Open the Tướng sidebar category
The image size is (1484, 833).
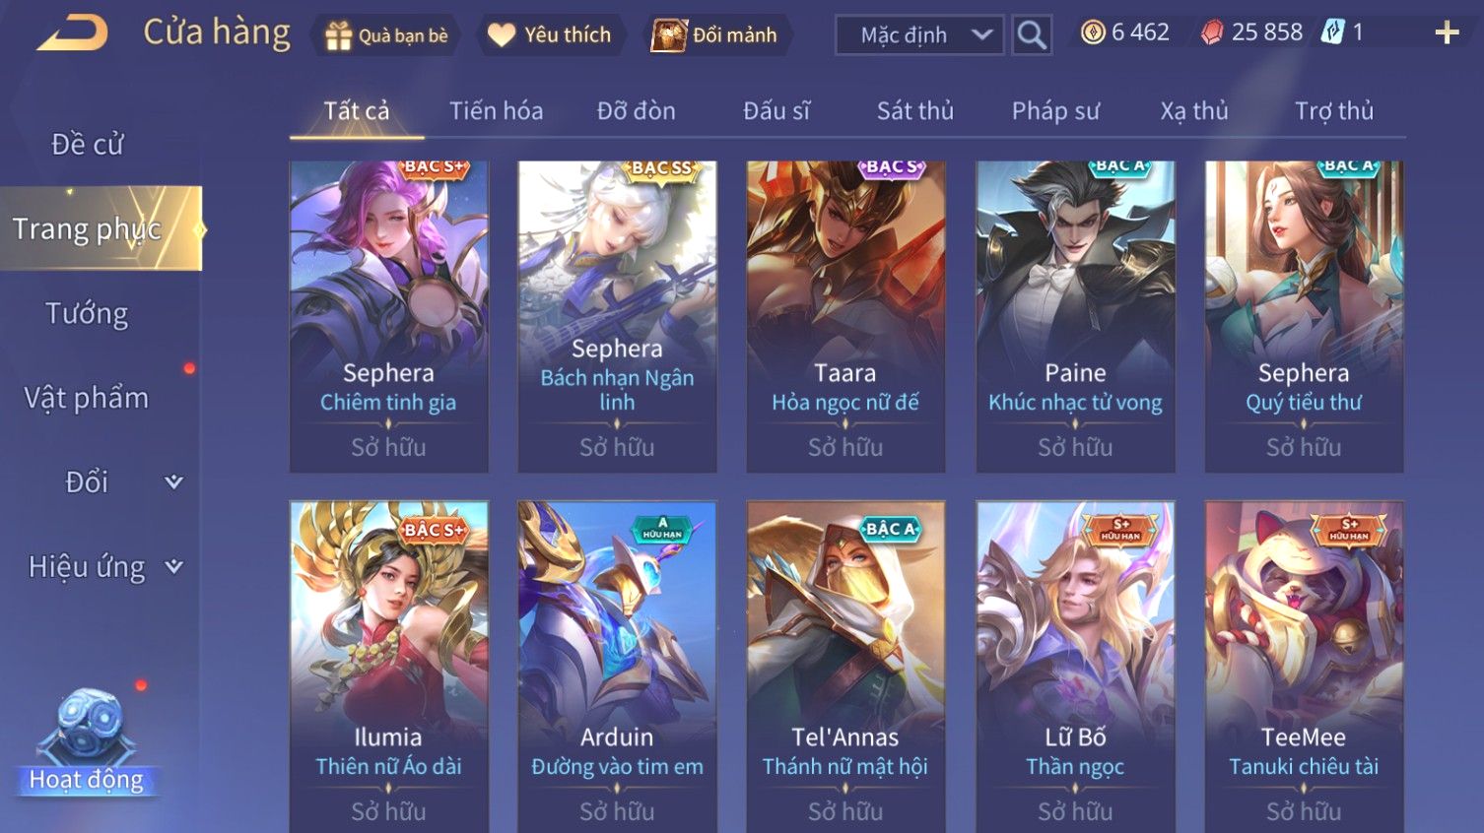[x=87, y=314]
